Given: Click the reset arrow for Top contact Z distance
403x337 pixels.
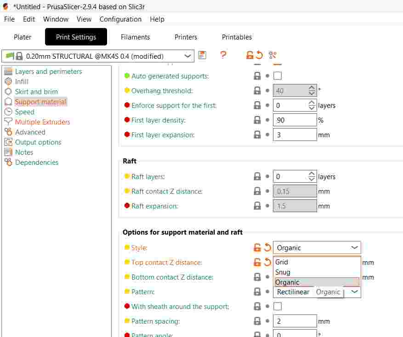Looking at the screenshot, I should click(x=267, y=263).
